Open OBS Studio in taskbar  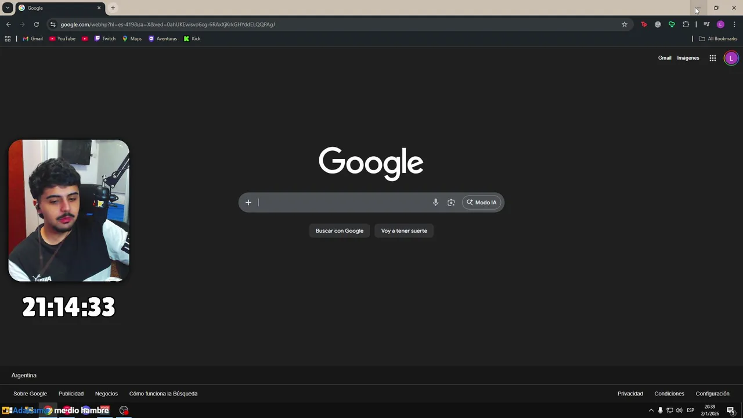point(124,410)
